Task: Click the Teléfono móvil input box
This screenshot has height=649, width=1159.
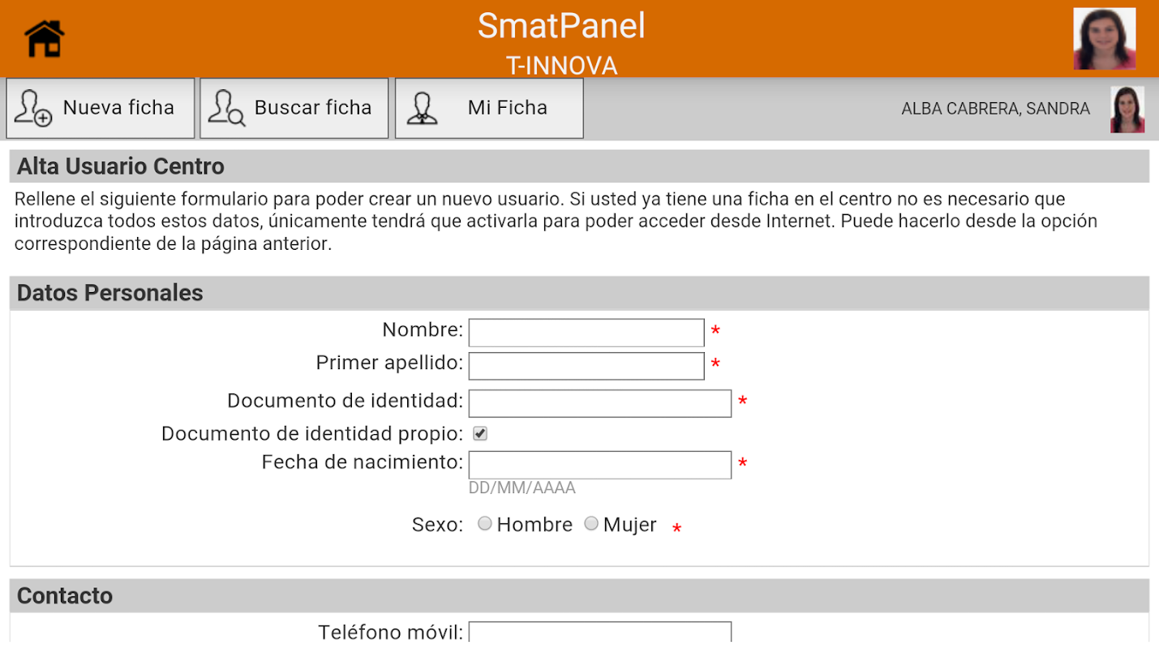Action: 599,634
